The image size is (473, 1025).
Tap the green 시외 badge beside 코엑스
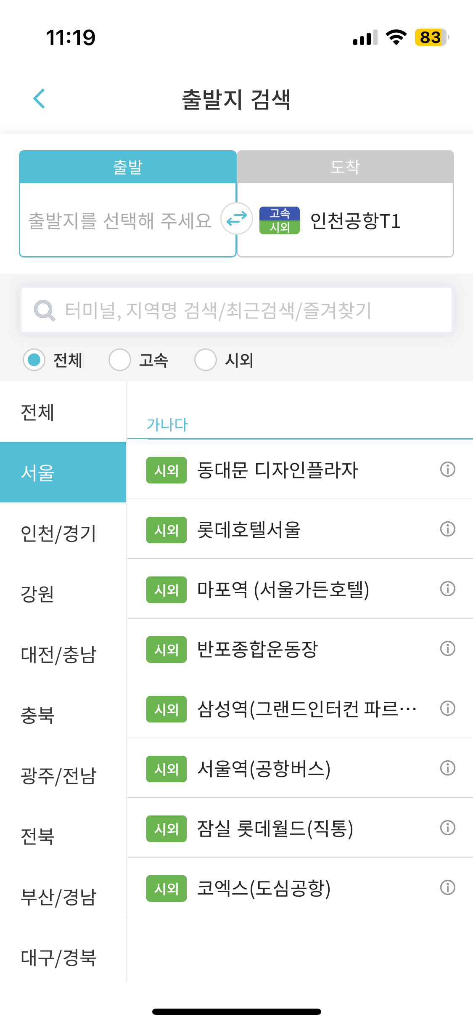click(166, 888)
